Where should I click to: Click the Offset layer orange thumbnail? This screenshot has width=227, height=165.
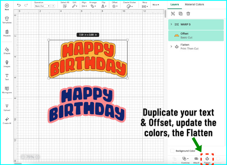177,36
